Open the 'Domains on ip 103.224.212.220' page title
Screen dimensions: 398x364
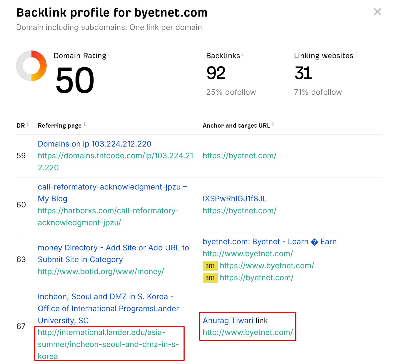point(94,144)
